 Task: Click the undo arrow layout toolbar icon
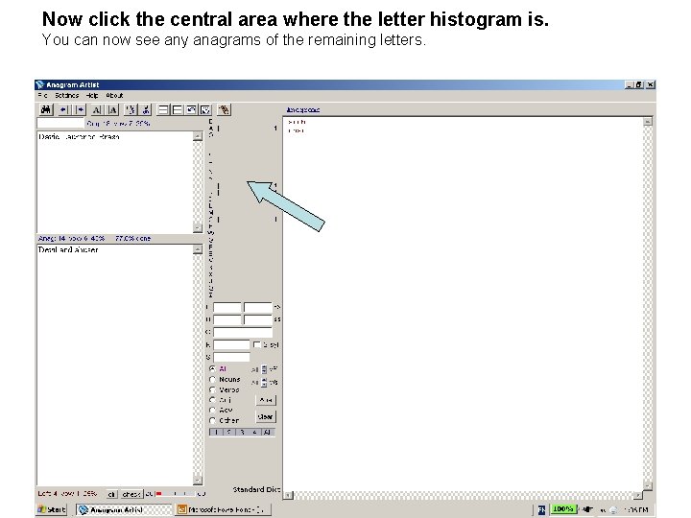click(191, 109)
